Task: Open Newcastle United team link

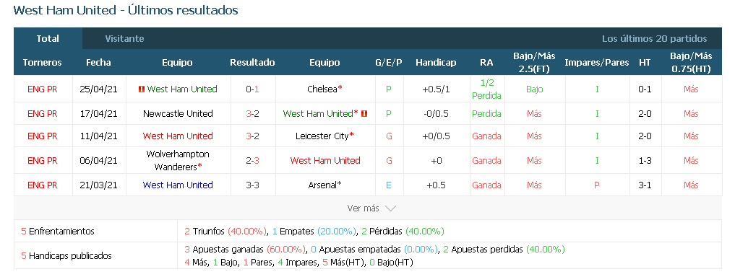Action: [x=178, y=113]
